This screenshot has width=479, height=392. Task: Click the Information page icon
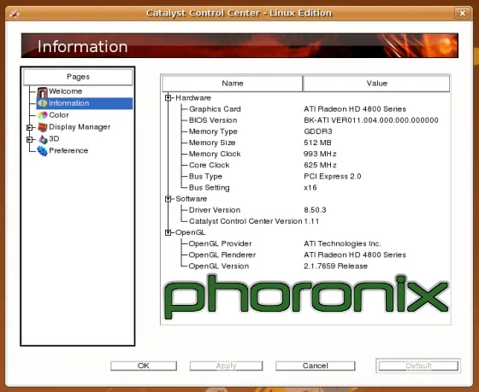pos(43,103)
